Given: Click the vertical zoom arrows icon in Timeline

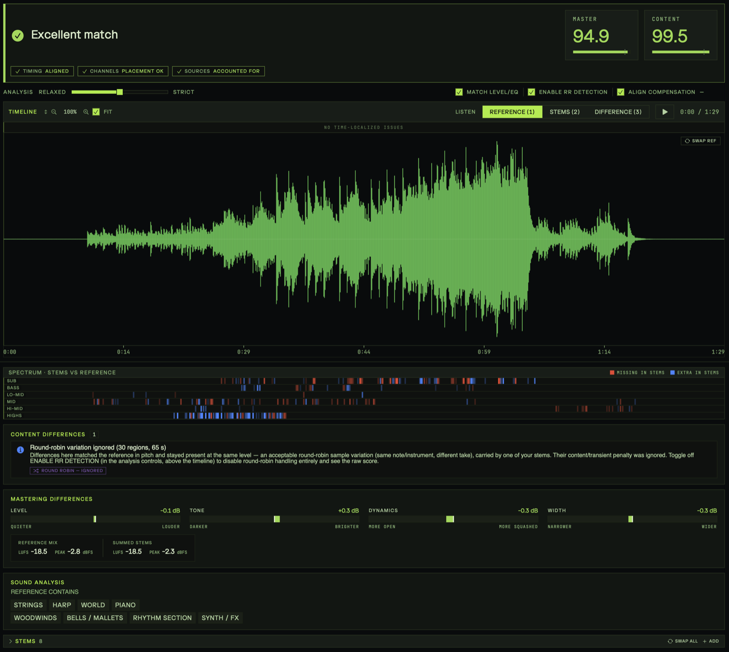Looking at the screenshot, I should (45, 112).
